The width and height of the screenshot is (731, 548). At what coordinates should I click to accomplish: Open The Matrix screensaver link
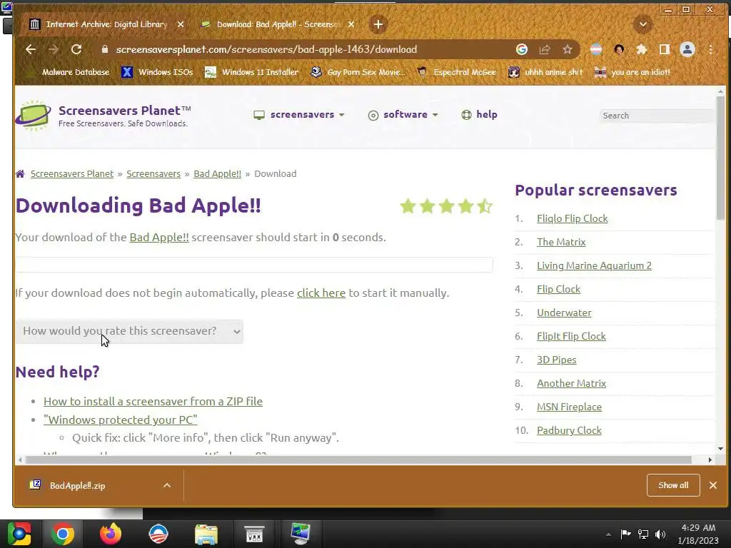pyautogui.click(x=561, y=242)
